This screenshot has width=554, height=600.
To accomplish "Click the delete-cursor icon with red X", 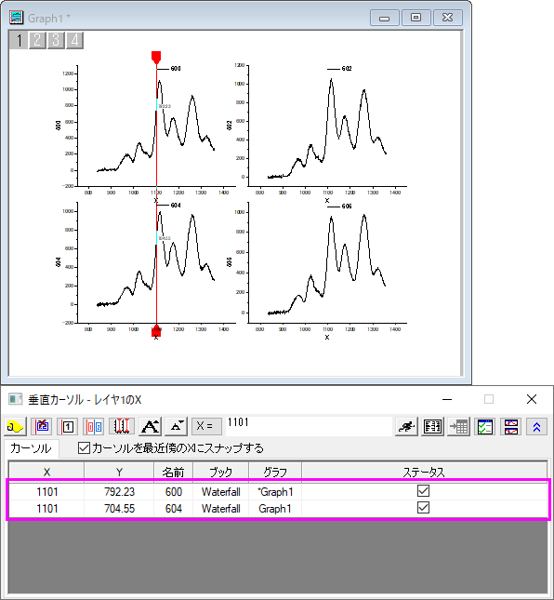I will coord(41,426).
